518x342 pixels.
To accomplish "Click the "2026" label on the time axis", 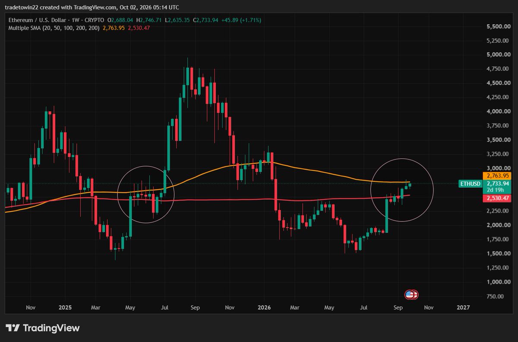I will click(264, 307).
